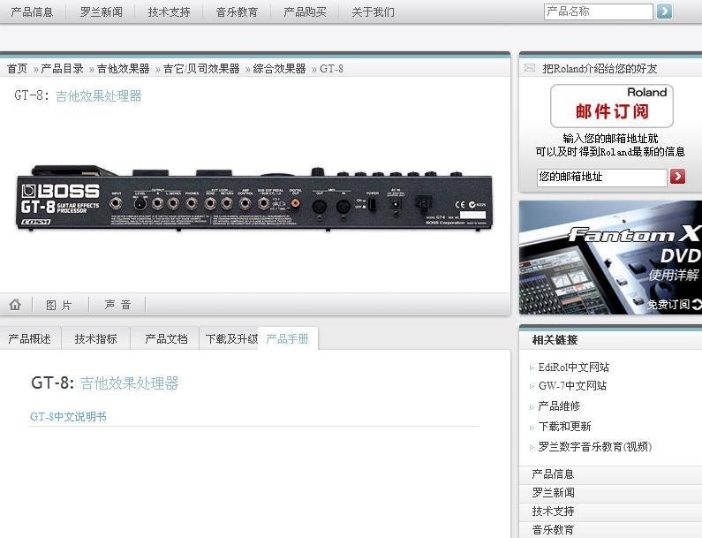The height and width of the screenshot is (538, 702).
Task: Open the 产品信息 top menu
Action: (32, 12)
